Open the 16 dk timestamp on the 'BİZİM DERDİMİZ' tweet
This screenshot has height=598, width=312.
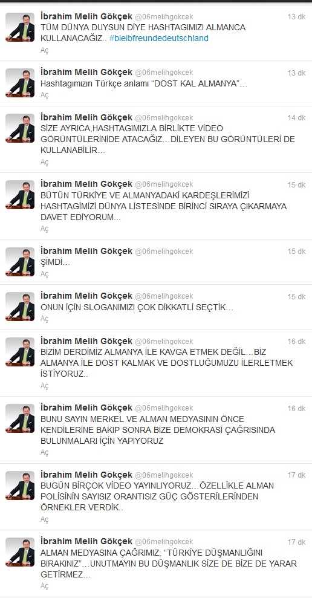click(296, 342)
